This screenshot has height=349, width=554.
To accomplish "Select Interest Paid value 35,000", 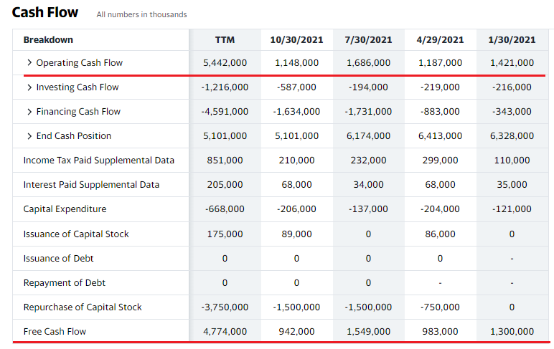I will (x=512, y=185).
